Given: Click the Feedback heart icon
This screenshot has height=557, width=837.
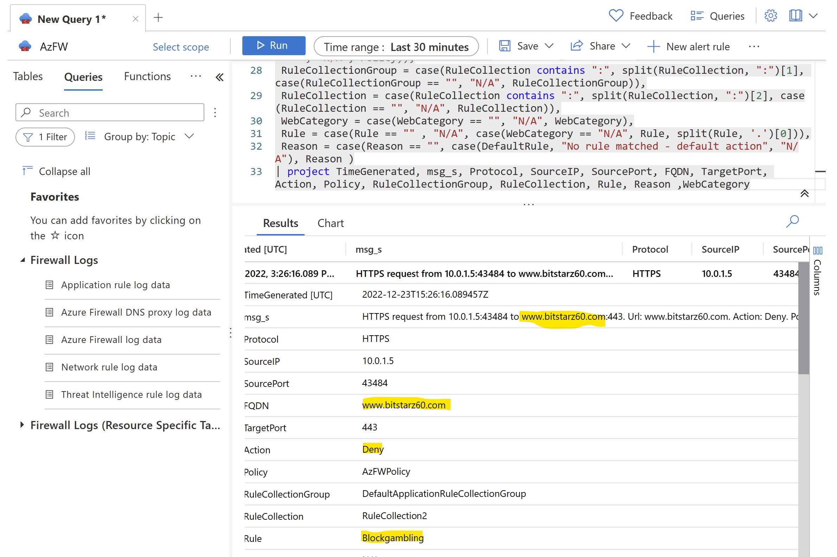Looking at the screenshot, I should click(615, 16).
